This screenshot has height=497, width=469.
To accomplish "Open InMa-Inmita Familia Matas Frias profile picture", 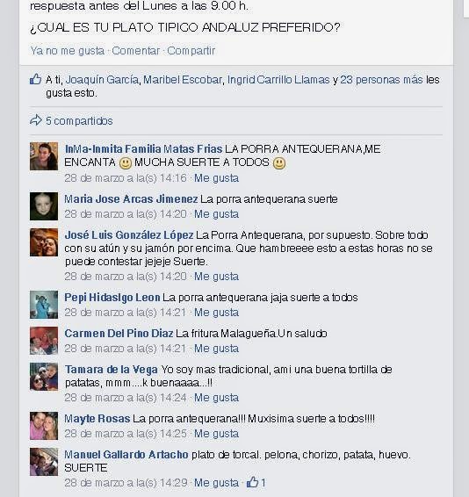I will (44, 156).
